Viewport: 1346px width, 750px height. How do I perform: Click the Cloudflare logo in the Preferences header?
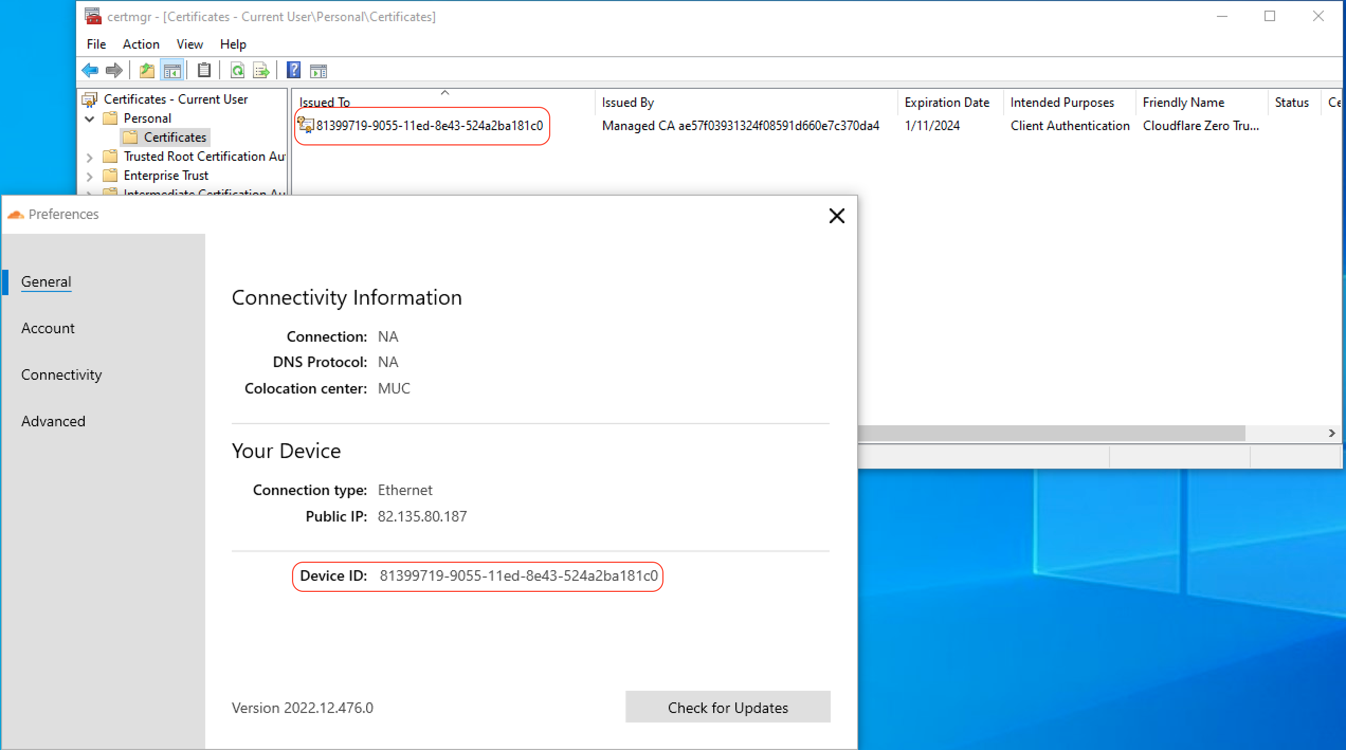point(15,214)
